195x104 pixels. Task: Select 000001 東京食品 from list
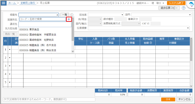tap(45, 29)
